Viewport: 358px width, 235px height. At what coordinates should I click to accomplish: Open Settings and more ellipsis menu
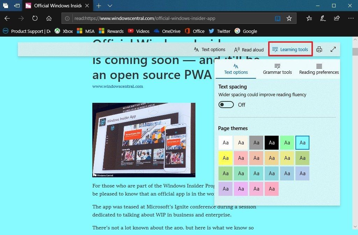pos(351,18)
